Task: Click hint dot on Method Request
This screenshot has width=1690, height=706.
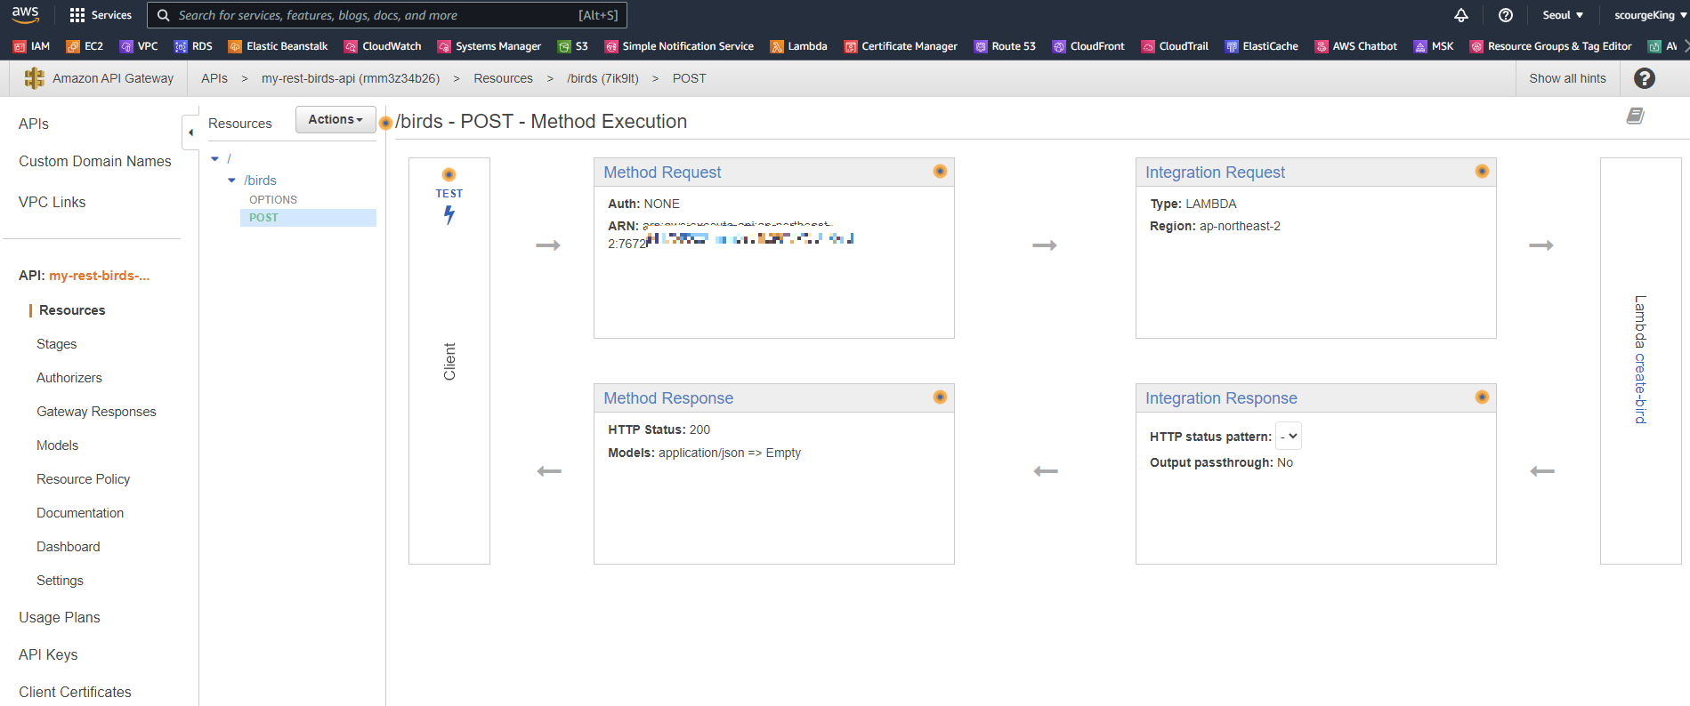Action: pyautogui.click(x=940, y=171)
